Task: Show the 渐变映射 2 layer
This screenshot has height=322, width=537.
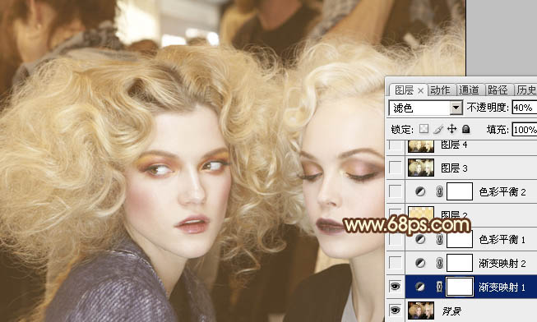Action: pyautogui.click(x=395, y=263)
